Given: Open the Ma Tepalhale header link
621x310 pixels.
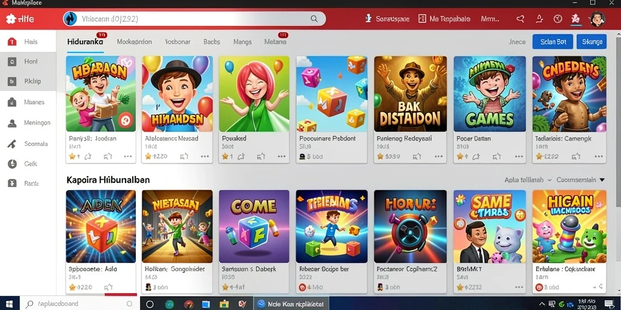Looking at the screenshot, I should (x=444, y=19).
